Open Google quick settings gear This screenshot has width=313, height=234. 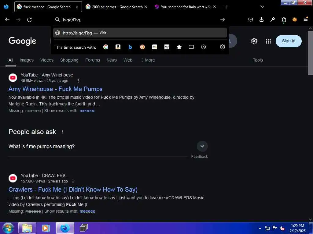pos(254,41)
